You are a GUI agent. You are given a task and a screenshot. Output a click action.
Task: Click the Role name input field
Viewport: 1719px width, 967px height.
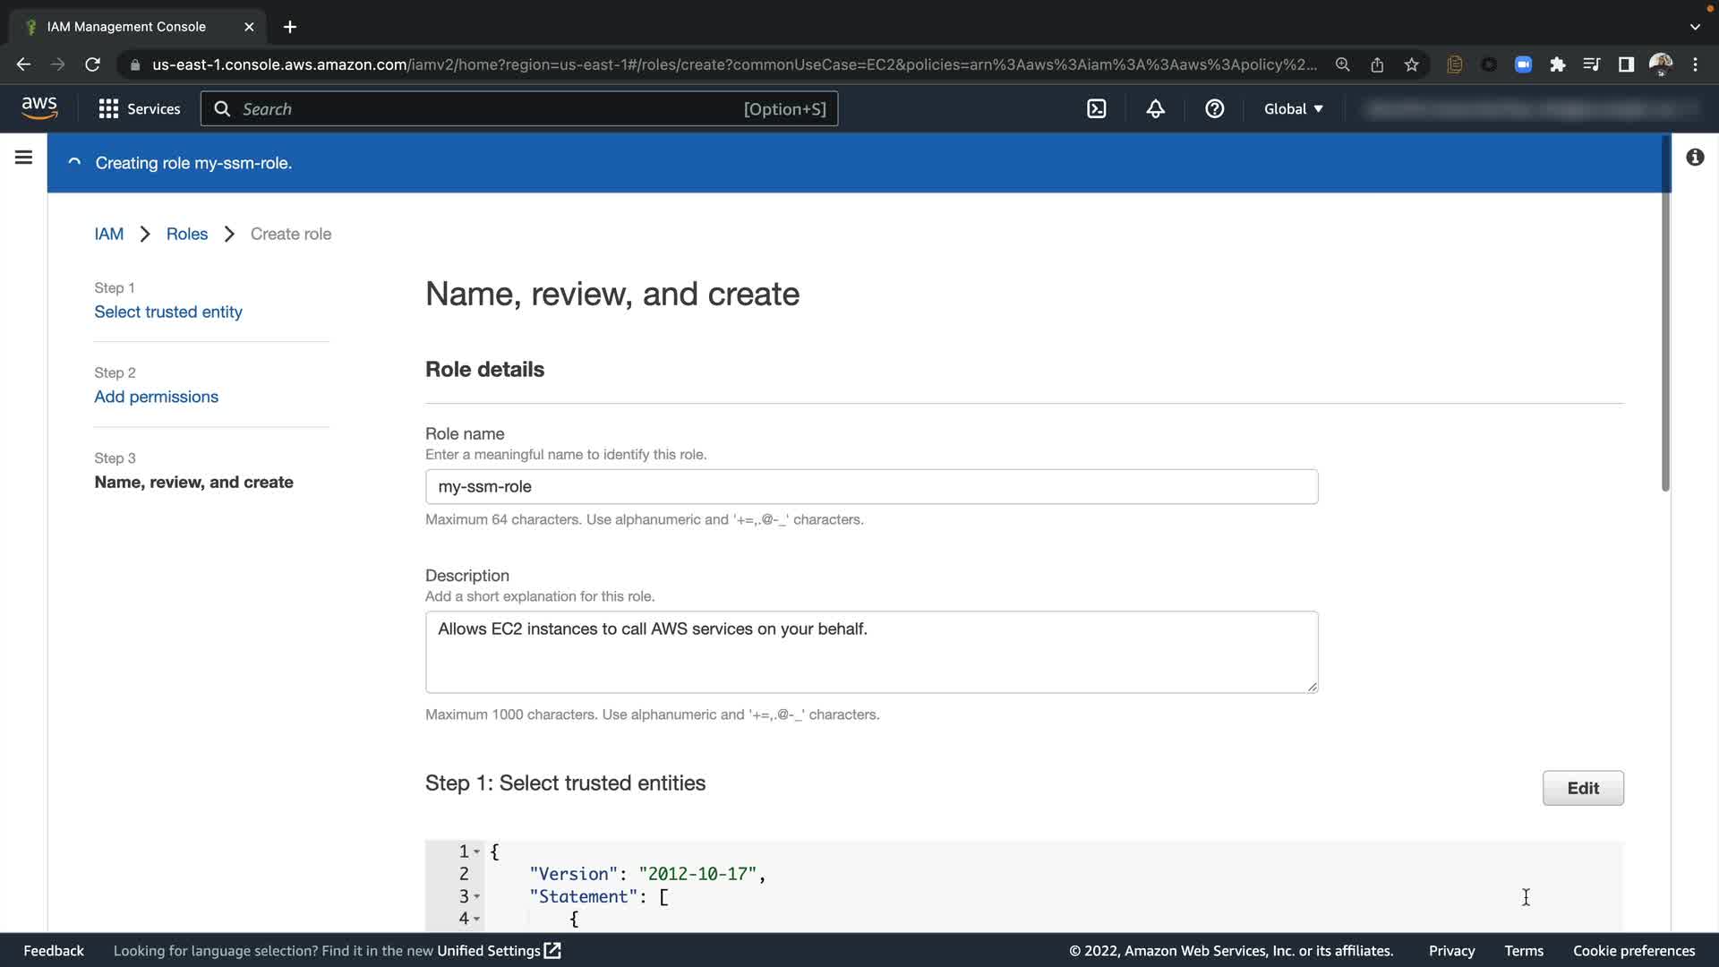tap(870, 487)
